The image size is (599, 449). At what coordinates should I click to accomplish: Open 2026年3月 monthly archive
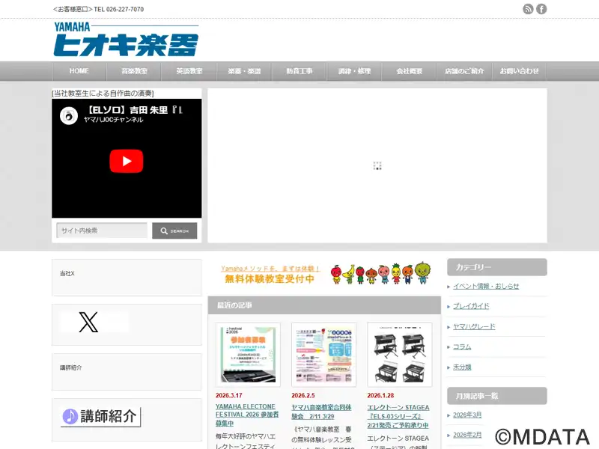[x=467, y=415]
